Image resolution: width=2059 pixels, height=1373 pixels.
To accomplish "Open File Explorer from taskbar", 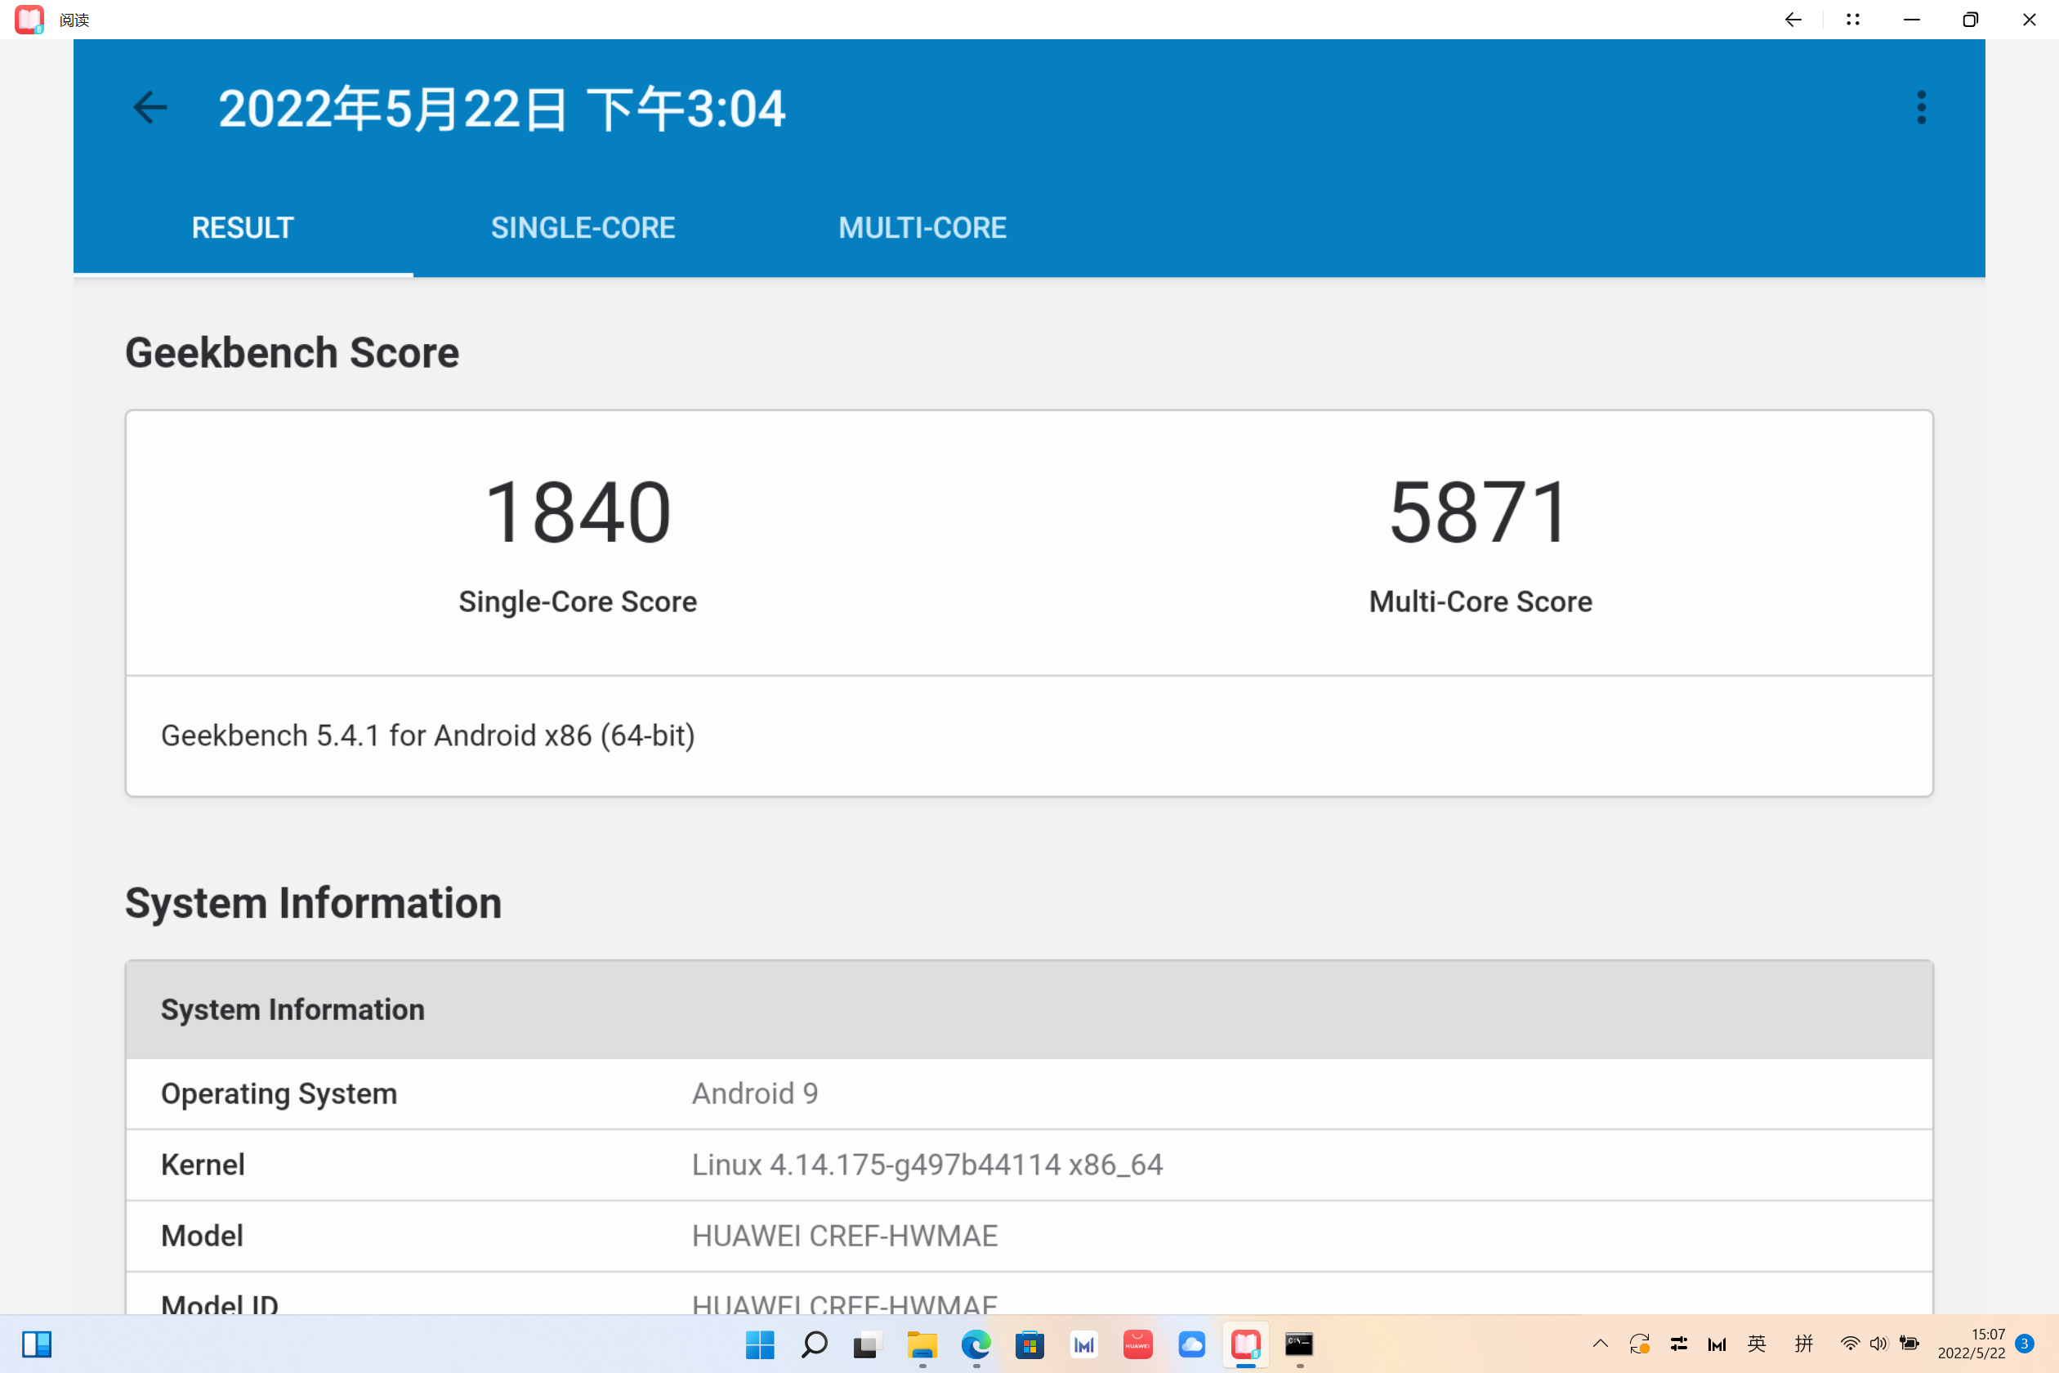I will [922, 1344].
